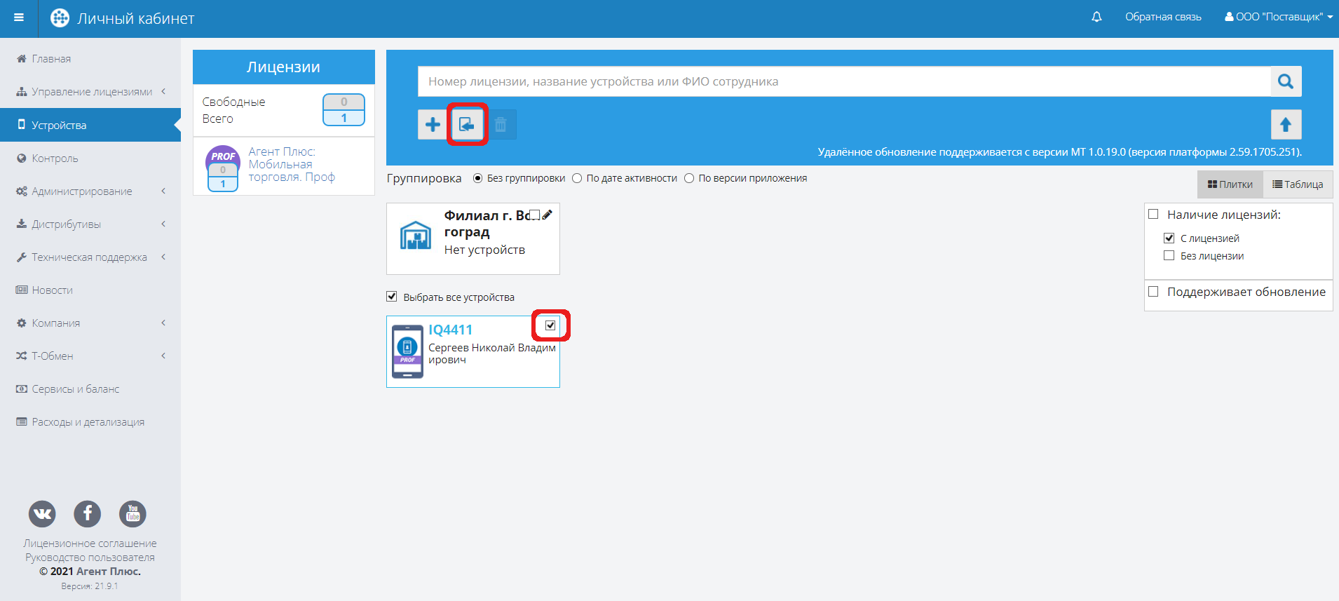
Task: Click Личный кабинет header title
Action: 136,19
